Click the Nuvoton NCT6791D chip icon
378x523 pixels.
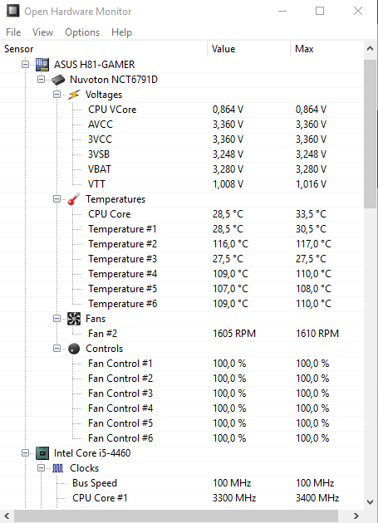58,80
